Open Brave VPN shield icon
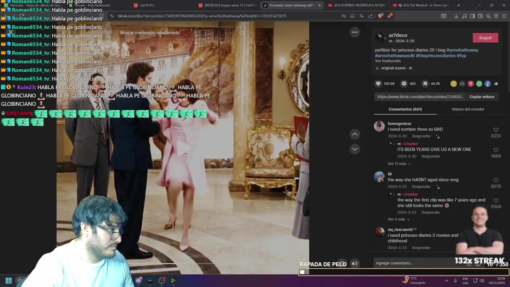510x287 pixels. coord(496,16)
